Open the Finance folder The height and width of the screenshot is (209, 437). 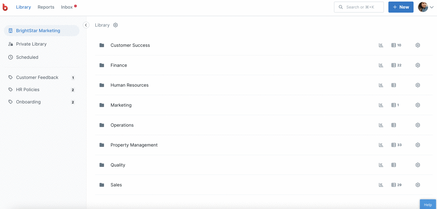click(119, 65)
